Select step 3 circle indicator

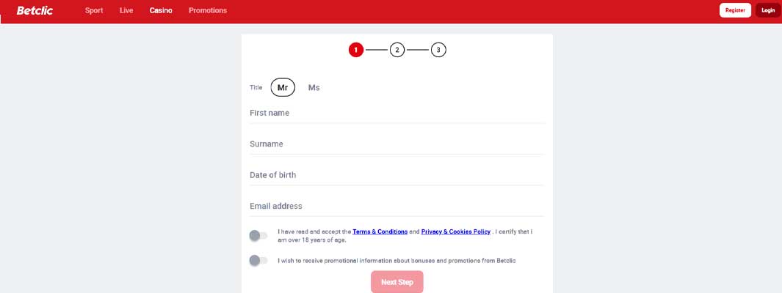pos(438,50)
